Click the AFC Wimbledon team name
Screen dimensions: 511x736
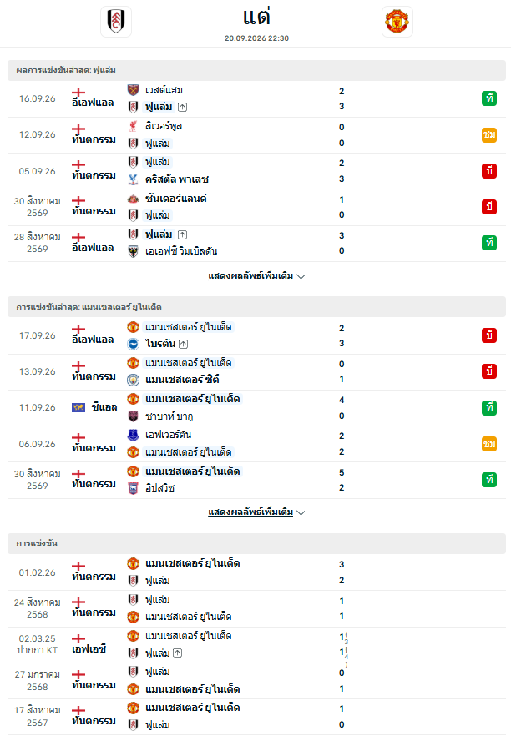[x=181, y=251]
